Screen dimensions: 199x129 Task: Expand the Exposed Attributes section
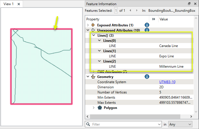click(88, 25)
